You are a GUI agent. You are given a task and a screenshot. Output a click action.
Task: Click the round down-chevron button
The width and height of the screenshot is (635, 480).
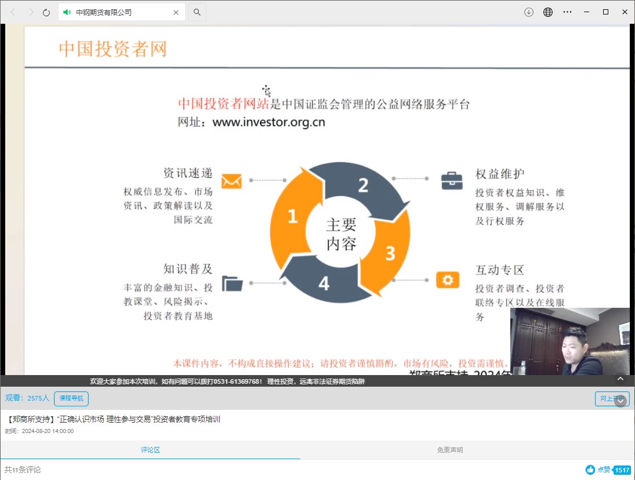[621, 400]
